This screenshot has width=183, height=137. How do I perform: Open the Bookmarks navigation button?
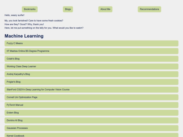[x=29, y=9]
